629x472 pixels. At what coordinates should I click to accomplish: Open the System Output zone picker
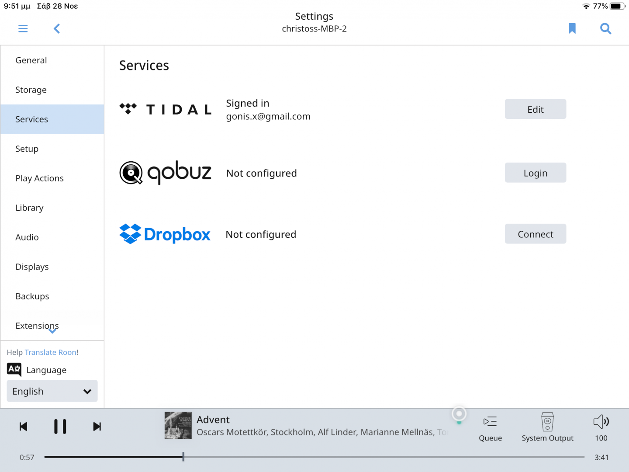547,427
